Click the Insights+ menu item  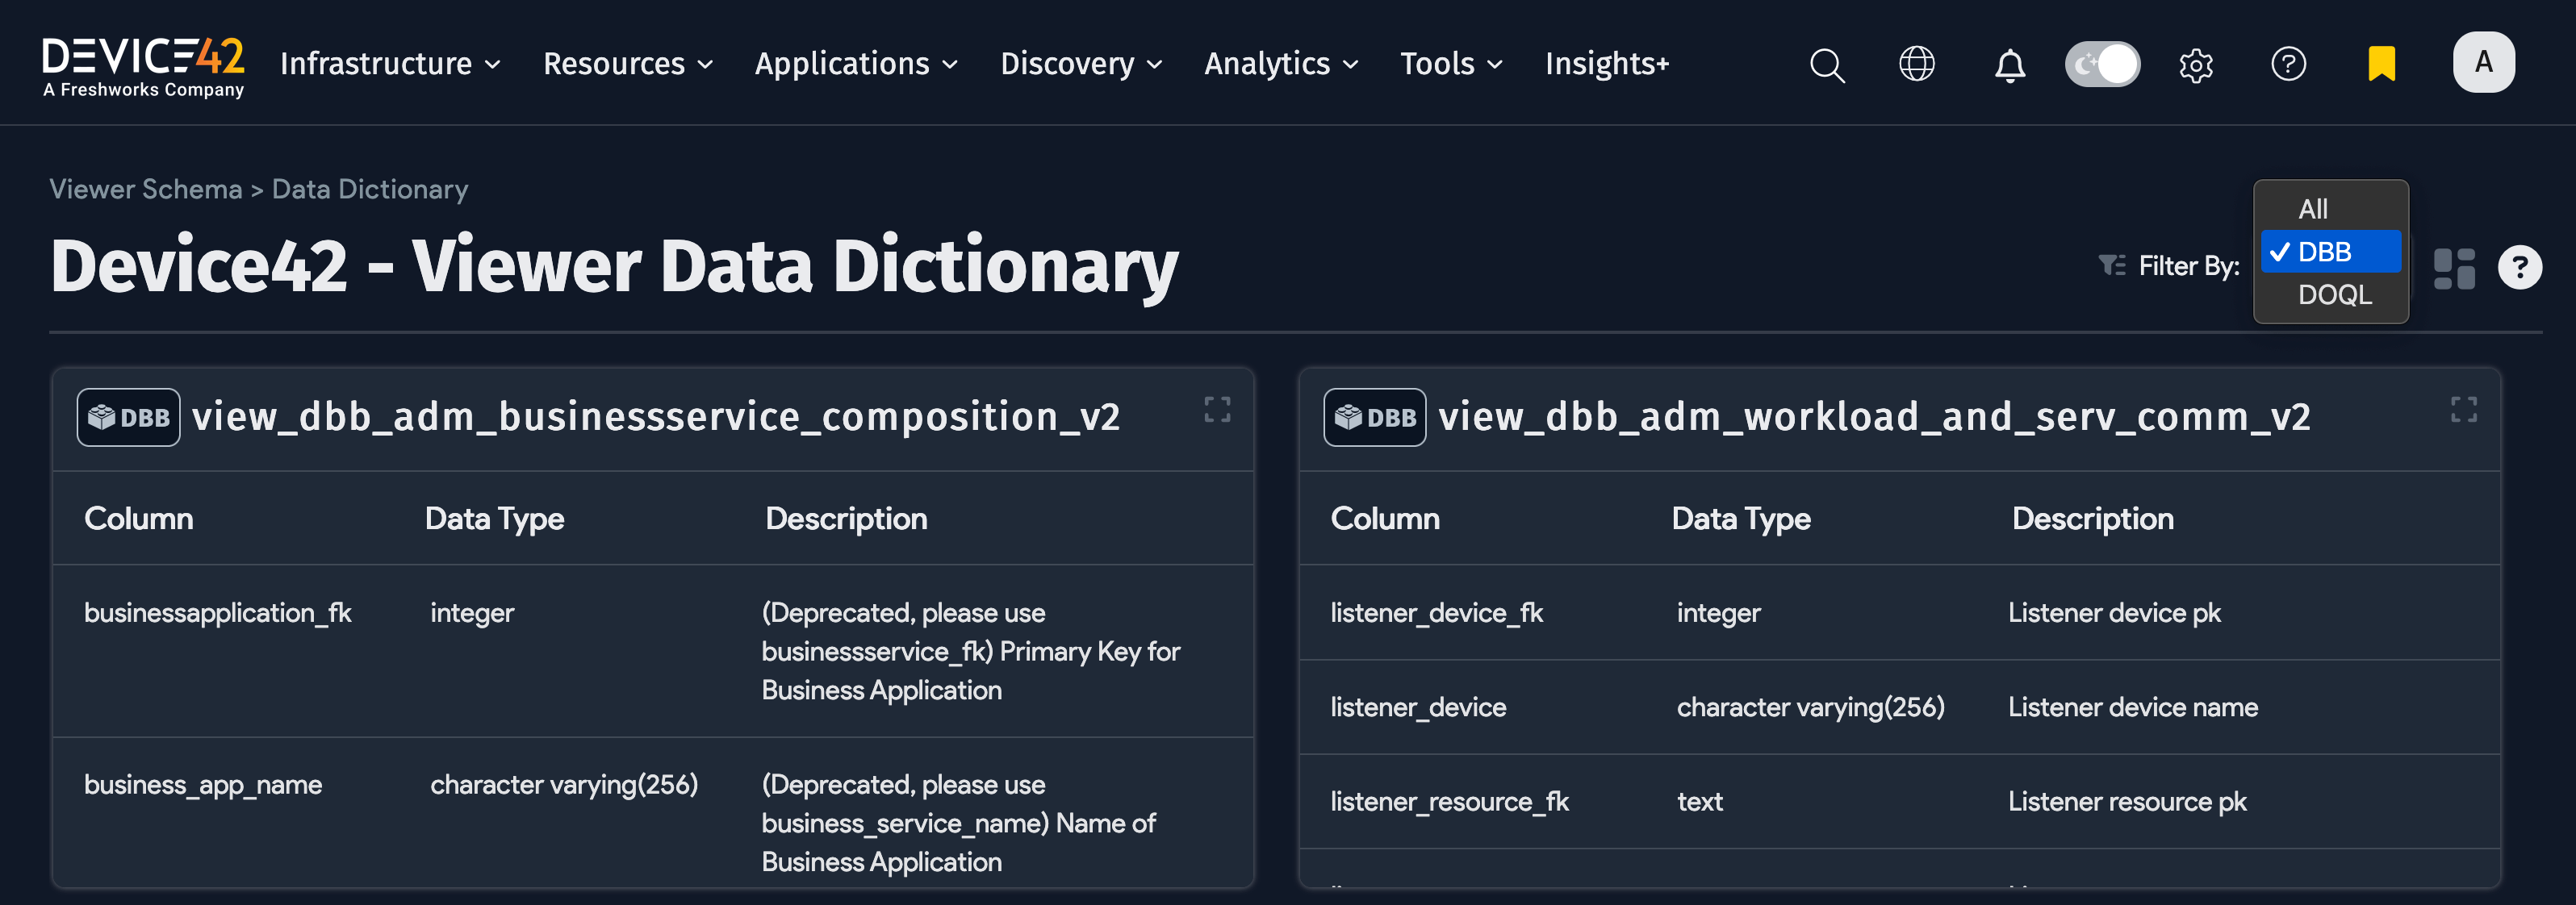click(x=1606, y=63)
